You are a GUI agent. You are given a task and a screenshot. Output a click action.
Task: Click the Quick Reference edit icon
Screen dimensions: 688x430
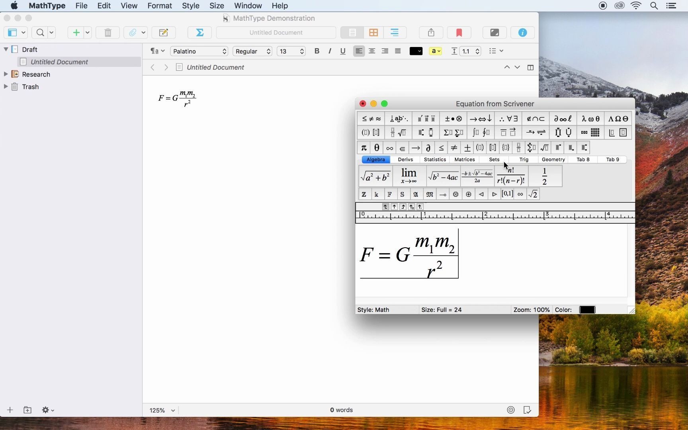164,33
